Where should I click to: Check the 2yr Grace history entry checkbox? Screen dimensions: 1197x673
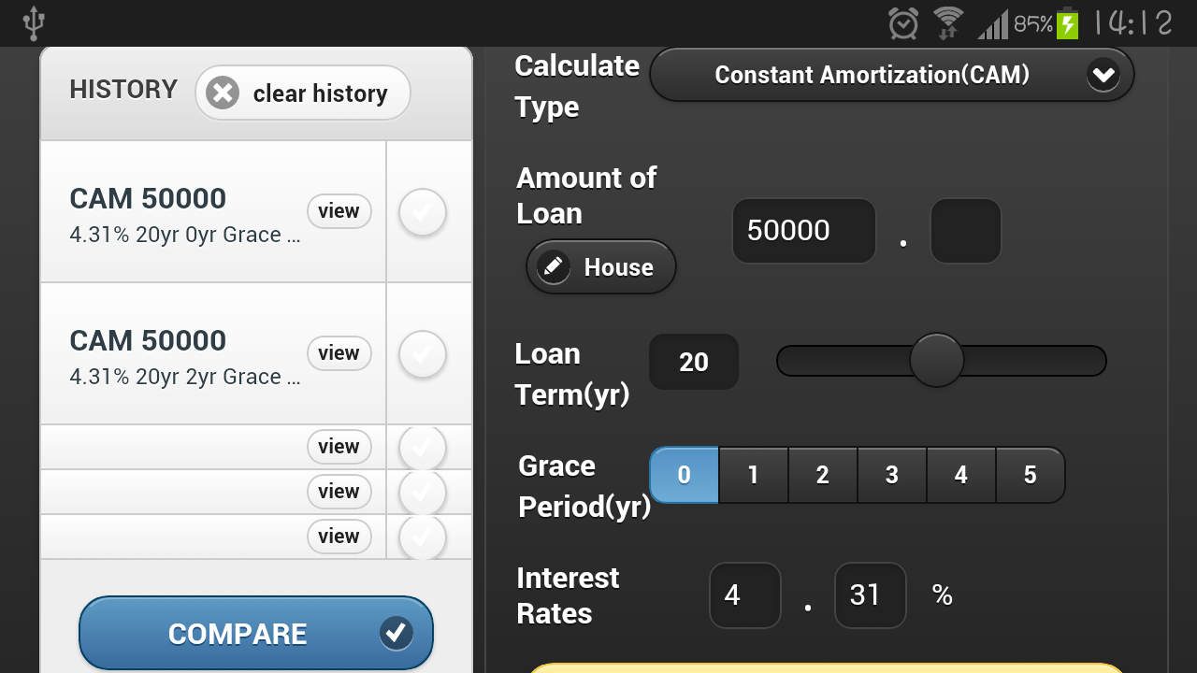(x=422, y=354)
